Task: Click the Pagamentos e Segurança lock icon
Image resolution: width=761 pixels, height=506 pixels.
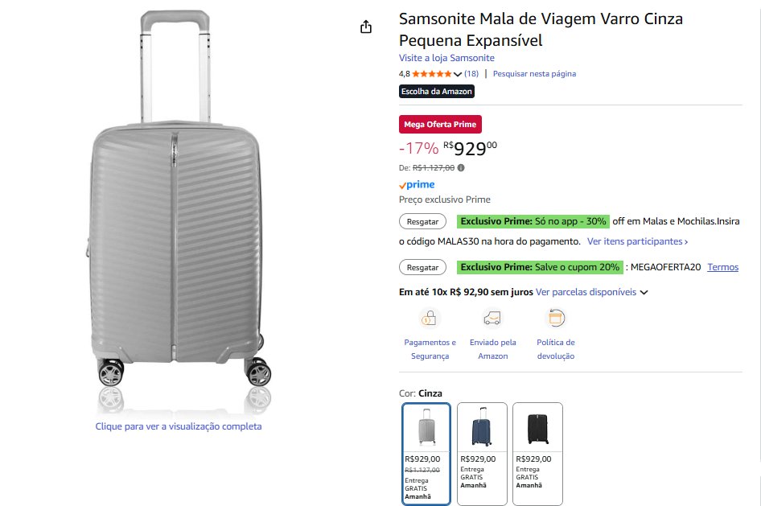Action: [429, 319]
